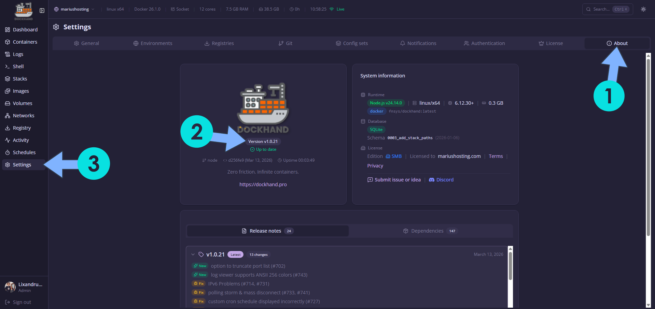The image size is (655, 309).
Task: Visit the https://dockhand.pro link
Action: pyautogui.click(x=263, y=184)
